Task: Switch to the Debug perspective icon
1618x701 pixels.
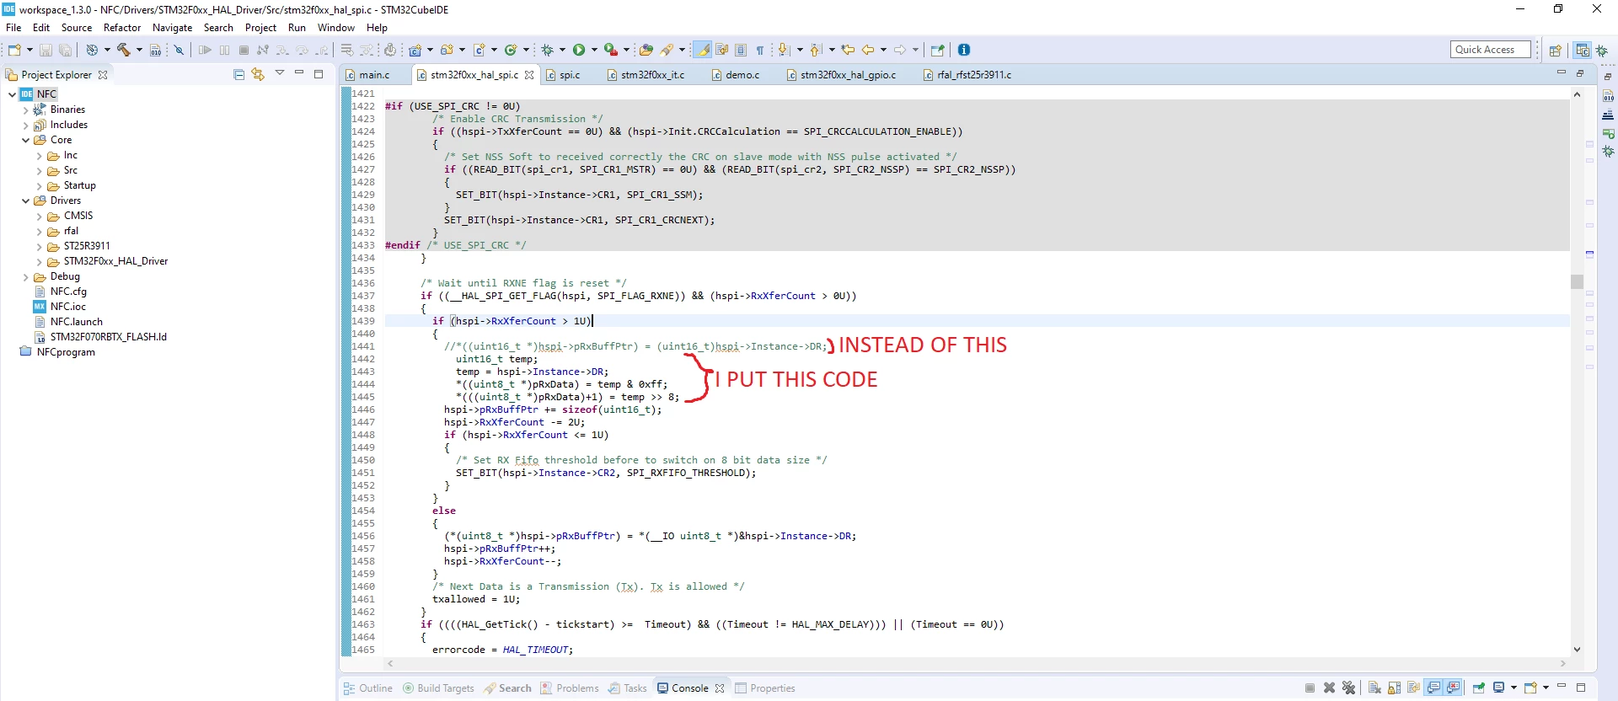Action: [1602, 50]
